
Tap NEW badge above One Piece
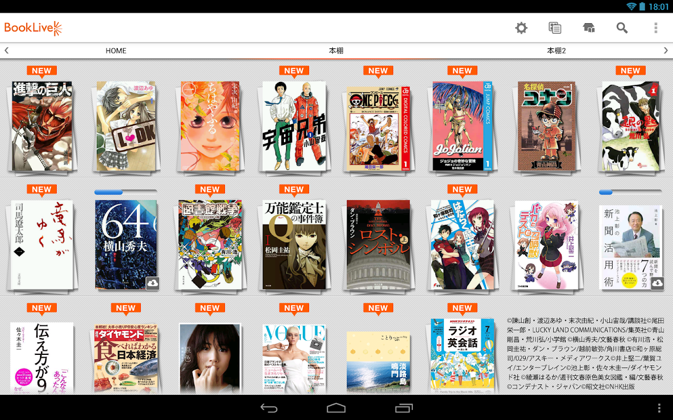coord(378,71)
